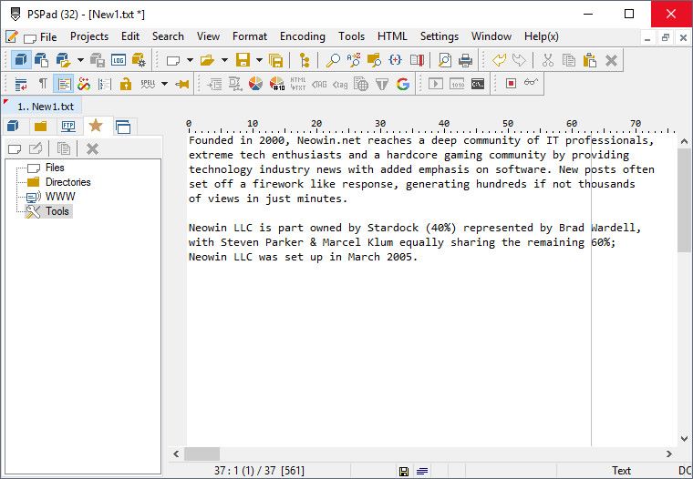Click the LOG window toolbar icon
This screenshot has height=479, width=693.
[x=118, y=60]
